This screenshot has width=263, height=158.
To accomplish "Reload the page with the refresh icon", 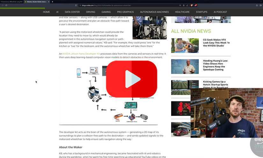I will [x=6, y=5].
